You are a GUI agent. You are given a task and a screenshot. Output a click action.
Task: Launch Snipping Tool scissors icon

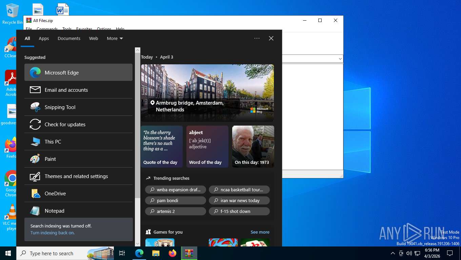click(x=35, y=107)
